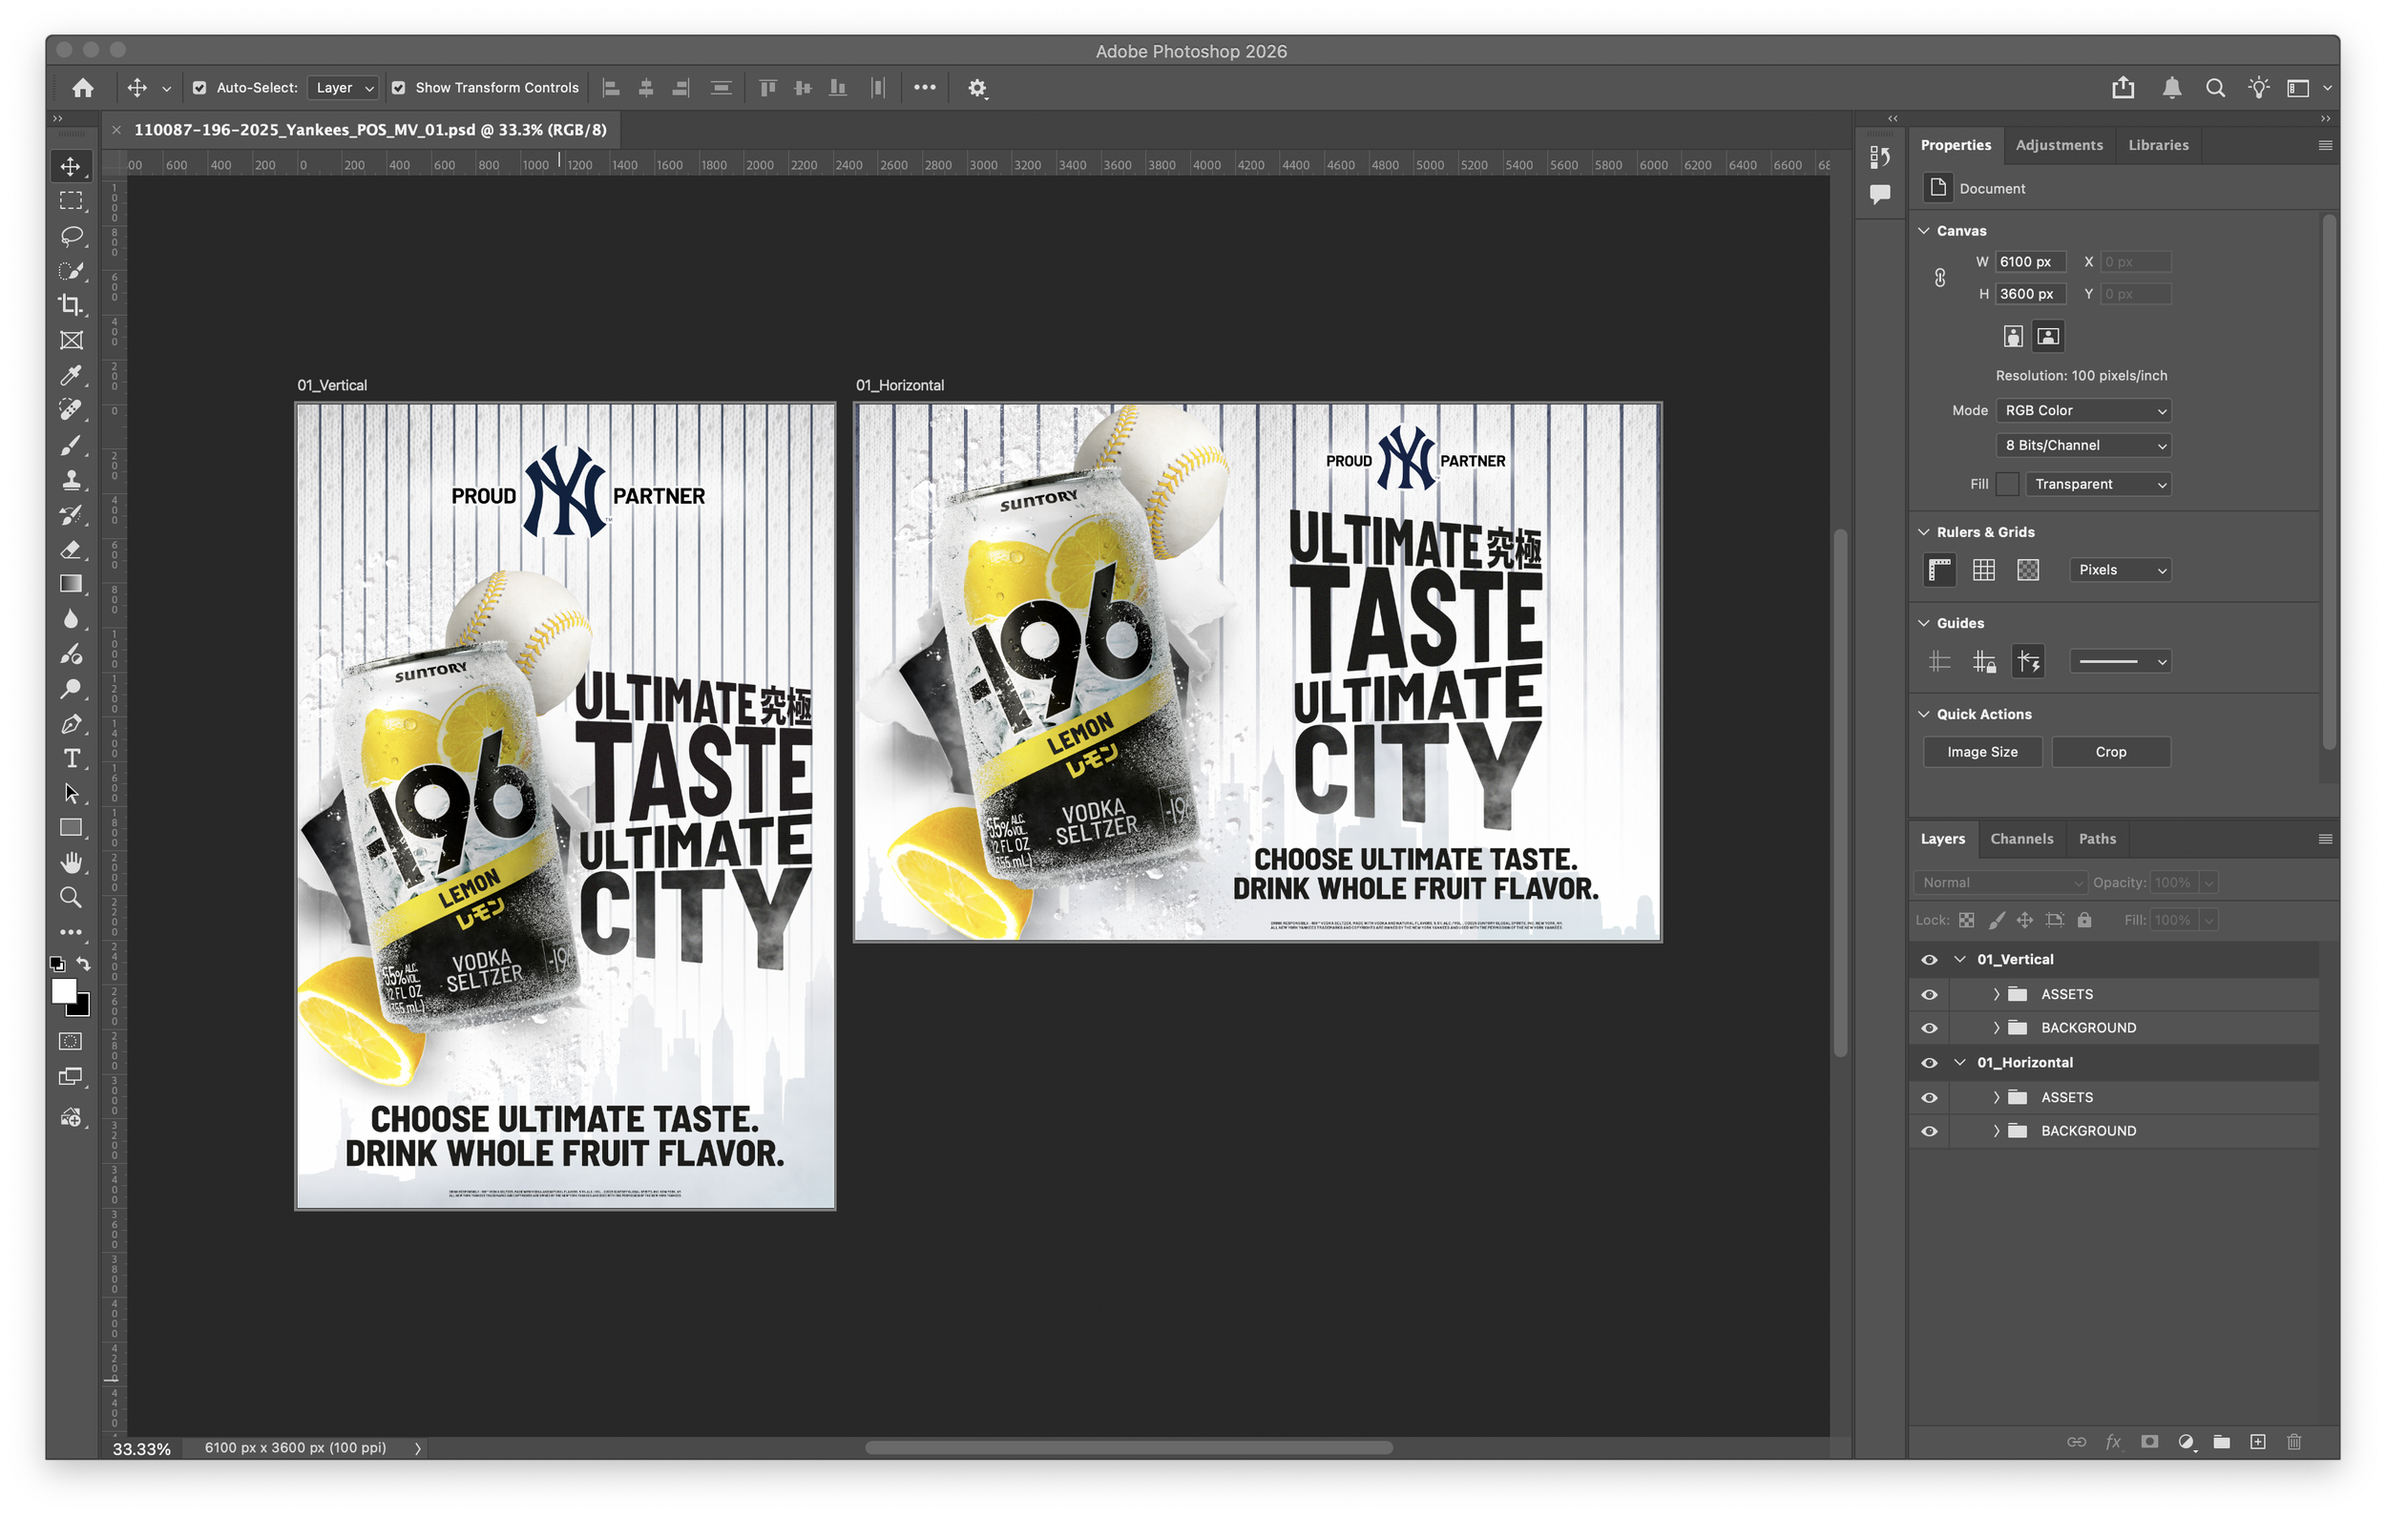Image resolution: width=2386 pixels, height=1516 pixels.
Task: Open the RGB Color mode dropdown
Action: (x=2083, y=410)
